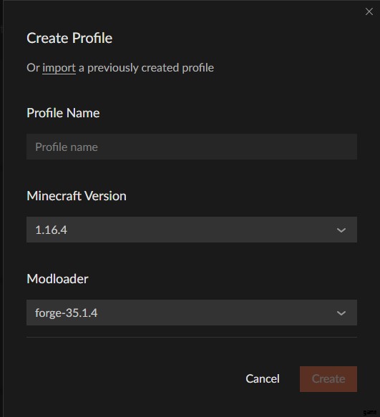Screen dimensions: 380x417
Task: Expand Minecraft Version using its chevron arrow
Action: pos(341,230)
